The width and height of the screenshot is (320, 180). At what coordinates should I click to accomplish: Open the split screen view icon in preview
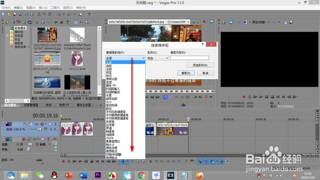(x=245, y=22)
